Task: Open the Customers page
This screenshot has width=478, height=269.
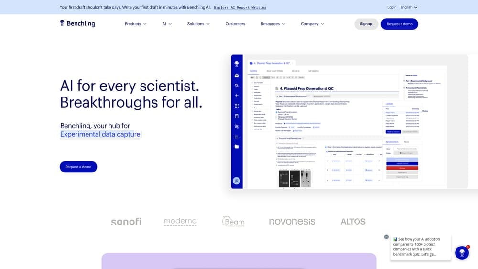Action: [235, 24]
